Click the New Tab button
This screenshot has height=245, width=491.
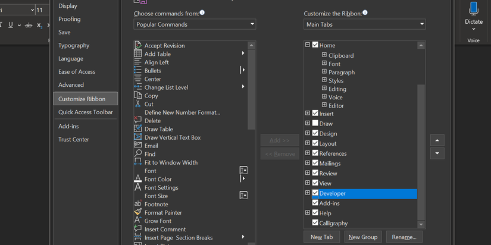coord(321,237)
